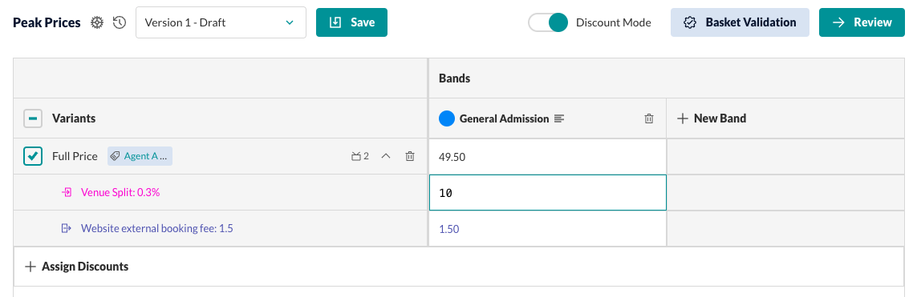The width and height of the screenshot is (917, 297).
Task: Proceed to Review
Action: (862, 22)
